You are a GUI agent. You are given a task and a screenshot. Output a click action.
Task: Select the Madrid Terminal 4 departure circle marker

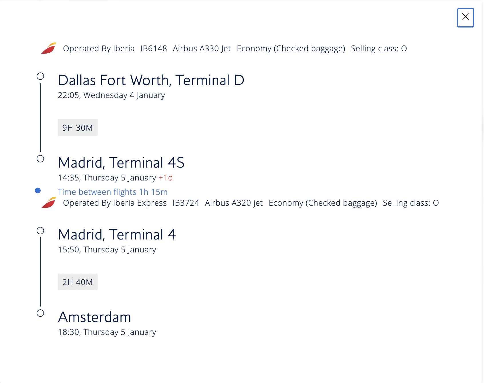tap(40, 231)
